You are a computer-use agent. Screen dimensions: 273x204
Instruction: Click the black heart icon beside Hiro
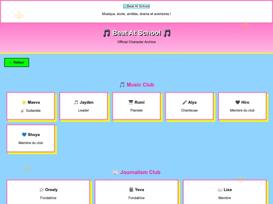[238, 102]
